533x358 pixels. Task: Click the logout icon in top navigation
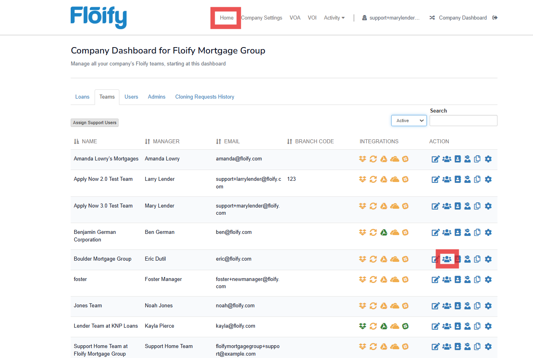495,18
